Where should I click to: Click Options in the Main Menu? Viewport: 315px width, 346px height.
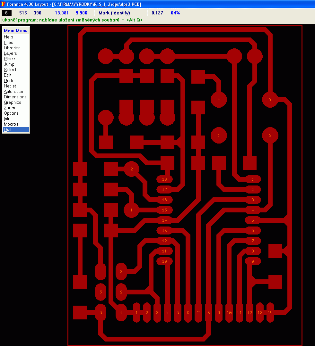pyautogui.click(x=11, y=113)
